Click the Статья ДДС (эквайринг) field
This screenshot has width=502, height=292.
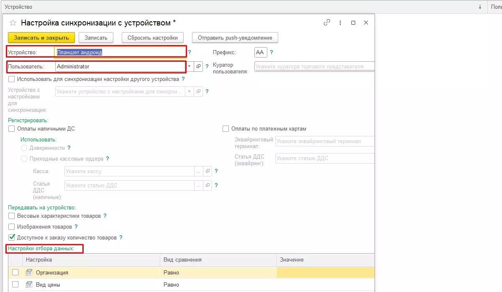tap(325, 158)
